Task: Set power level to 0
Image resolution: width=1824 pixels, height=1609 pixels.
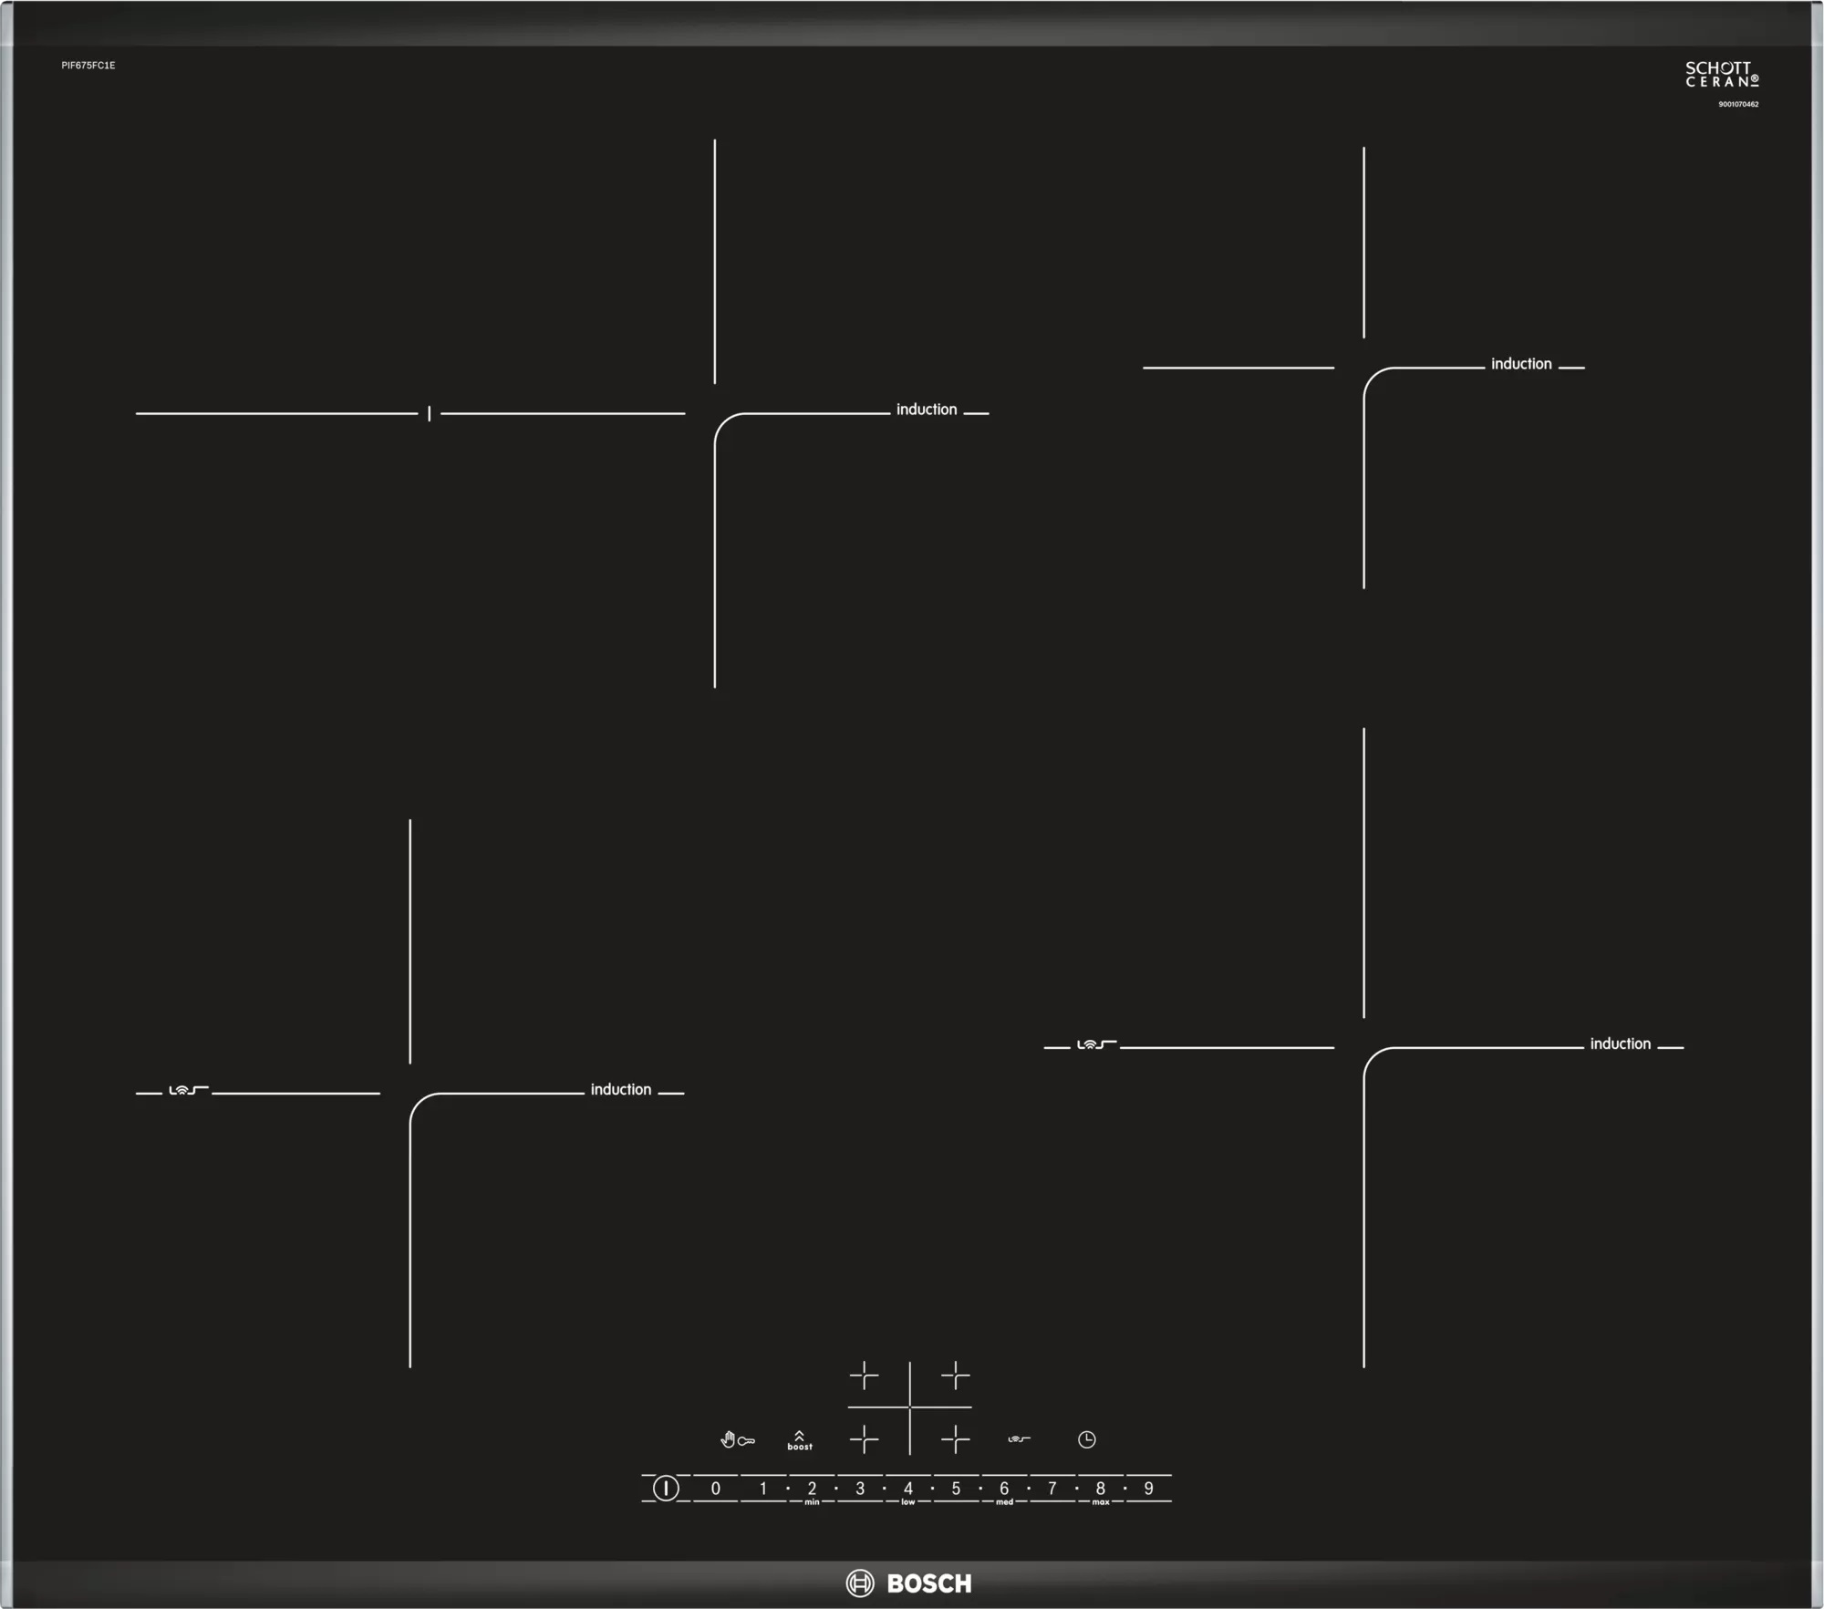Action: [715, 1489]
